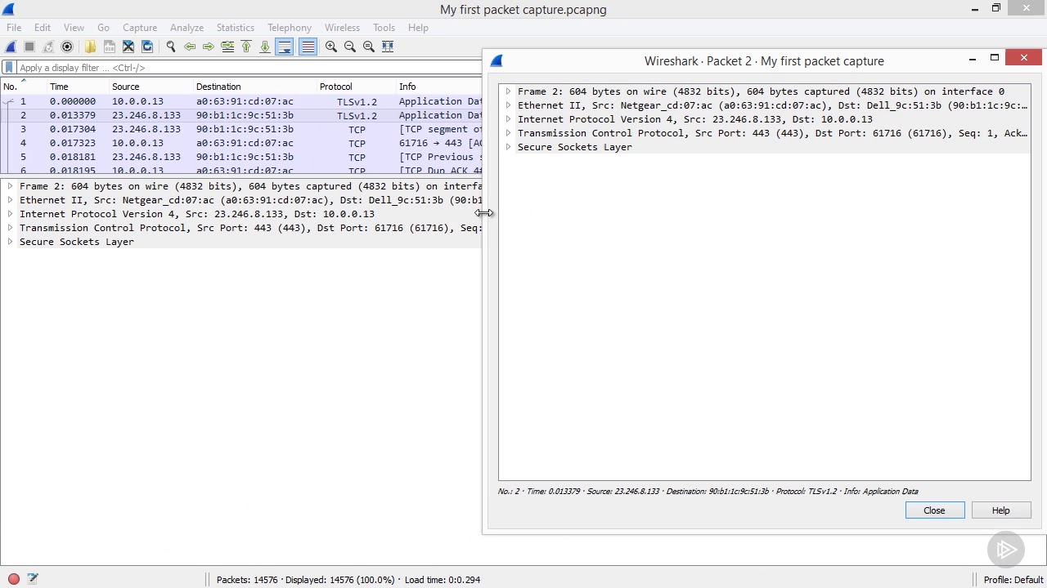Open capture file comment icon in status bar

[x=33, y=579]
